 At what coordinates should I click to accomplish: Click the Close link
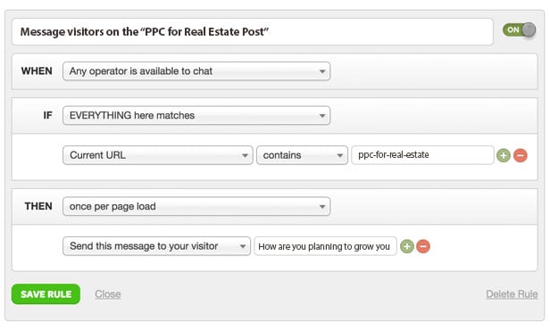108,294
